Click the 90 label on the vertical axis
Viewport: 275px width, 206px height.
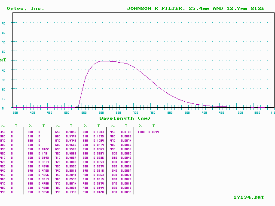pos(3,23)
